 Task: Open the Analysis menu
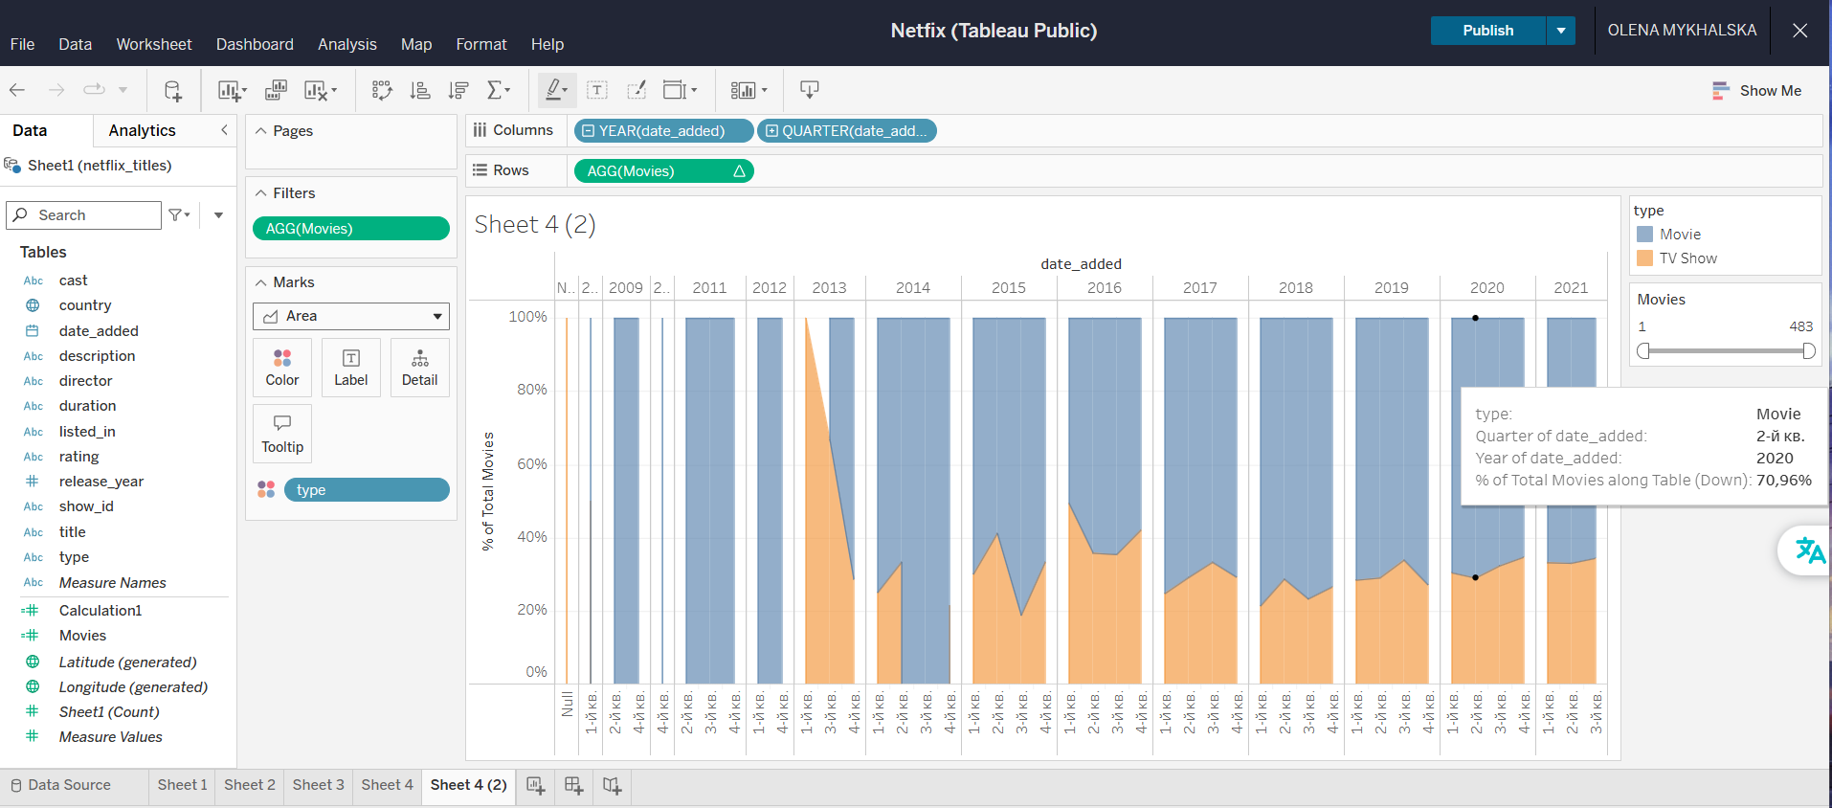pyautogui.click(x=346, y=44)
